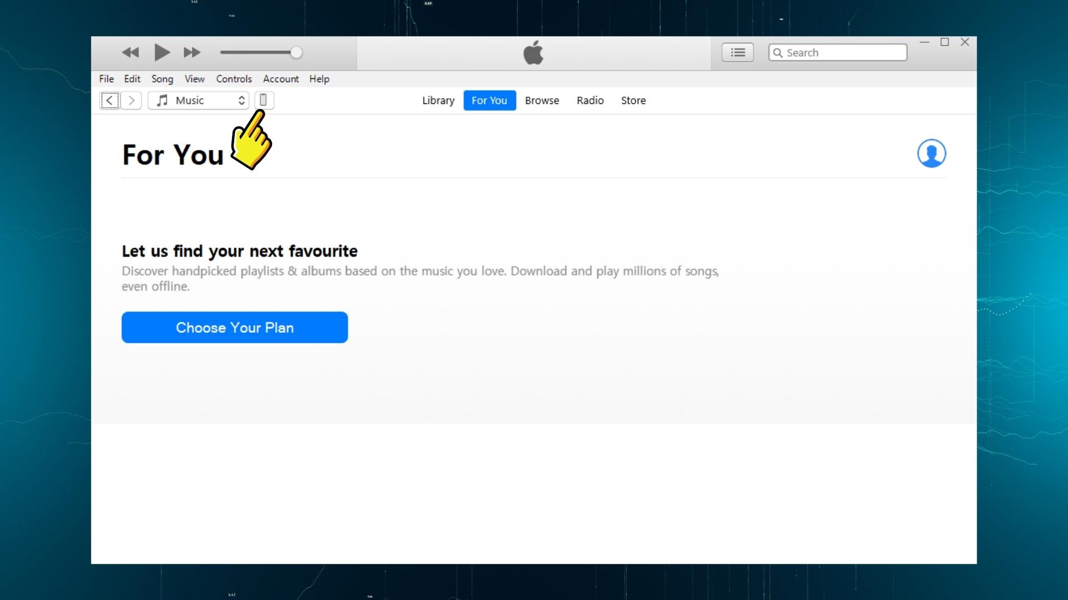Minimize the iTunes window

[x=924, y=42]
